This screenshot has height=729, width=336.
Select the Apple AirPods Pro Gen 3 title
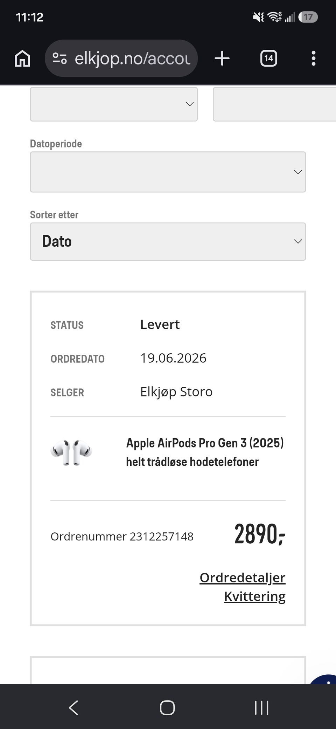click(205, 452)
